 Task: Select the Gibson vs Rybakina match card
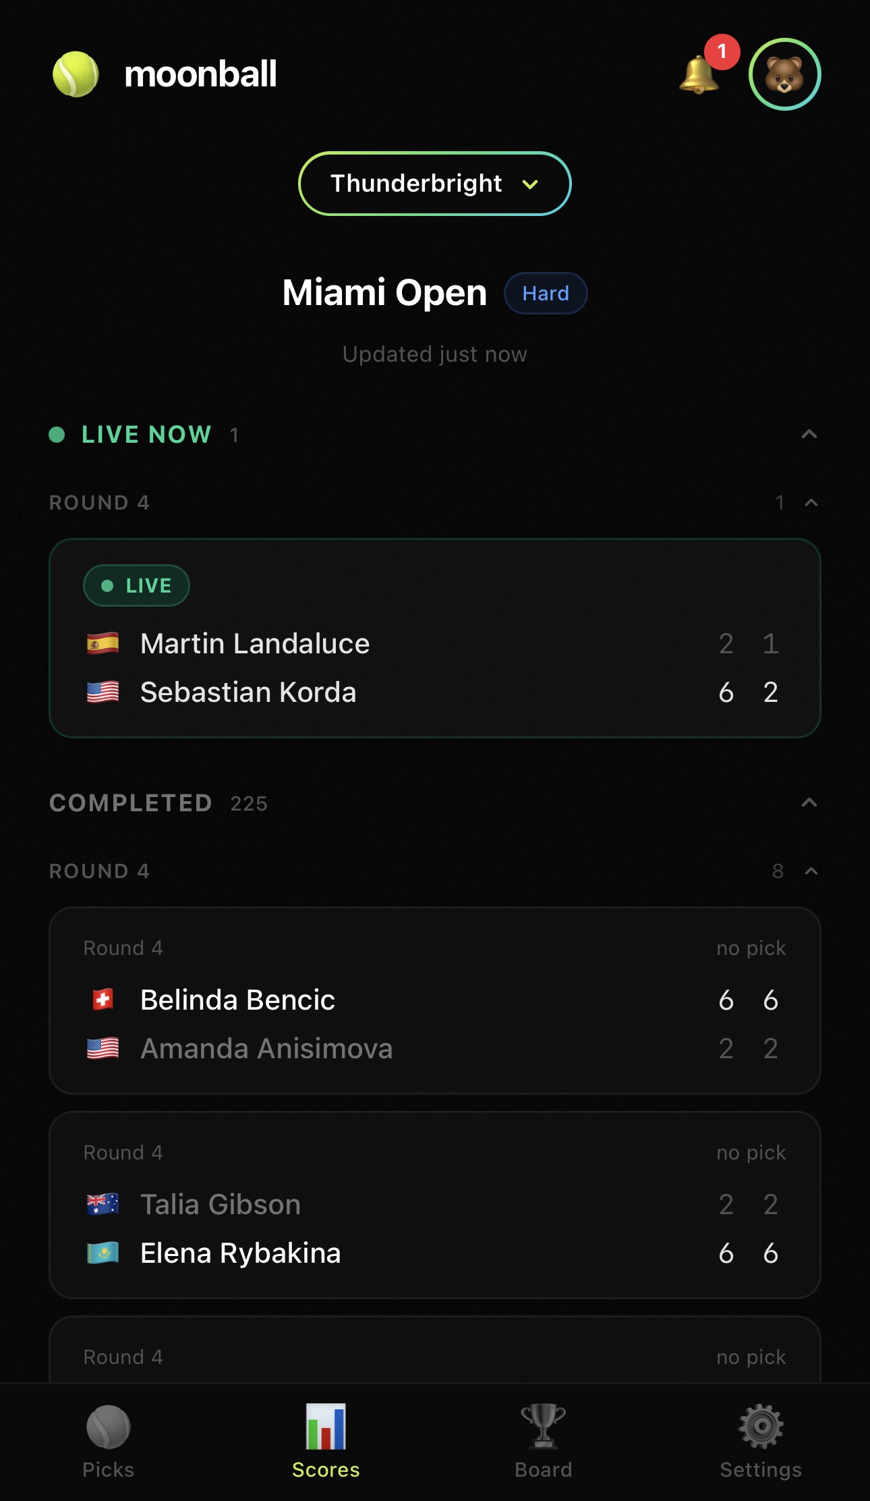pos(434,1205)
